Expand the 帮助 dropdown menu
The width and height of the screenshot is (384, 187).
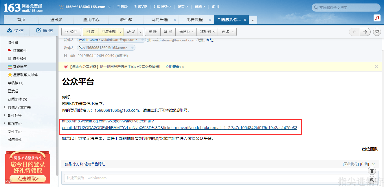[x=204, y=7]
